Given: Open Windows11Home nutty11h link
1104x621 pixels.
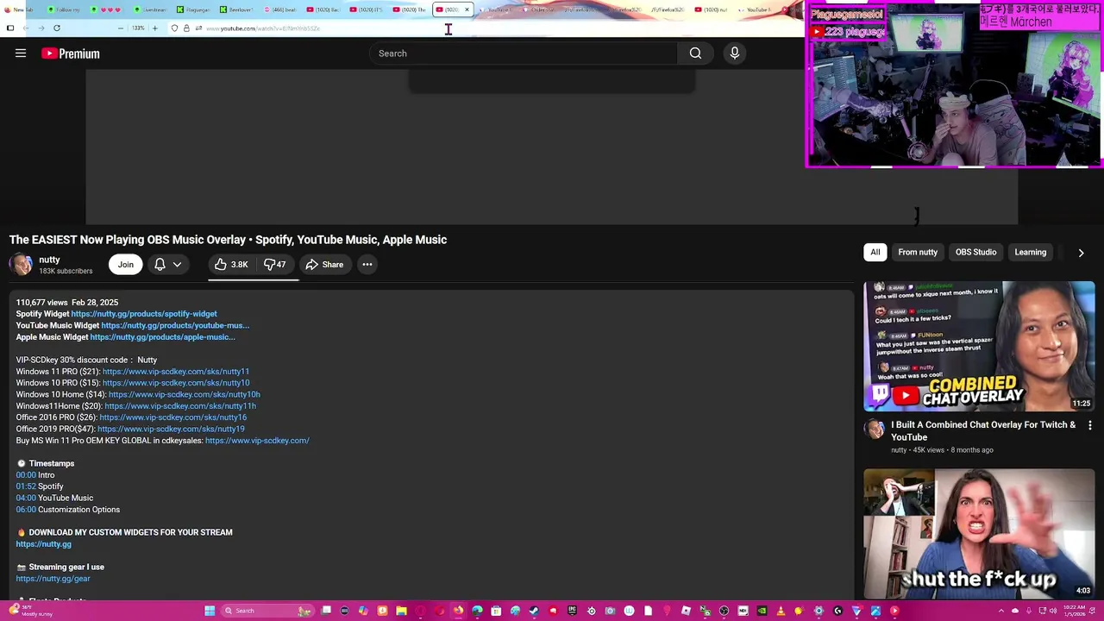Looking at the screenshot, I should point(180,406).
